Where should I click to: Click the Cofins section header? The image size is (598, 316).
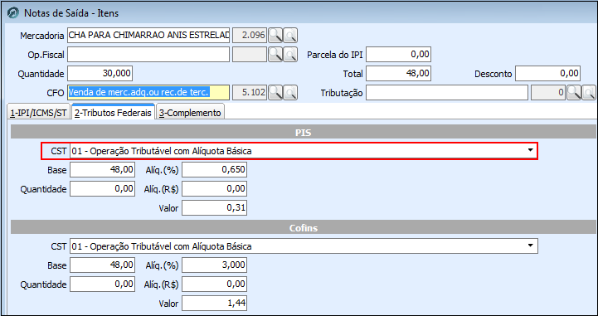click(304, 227)
